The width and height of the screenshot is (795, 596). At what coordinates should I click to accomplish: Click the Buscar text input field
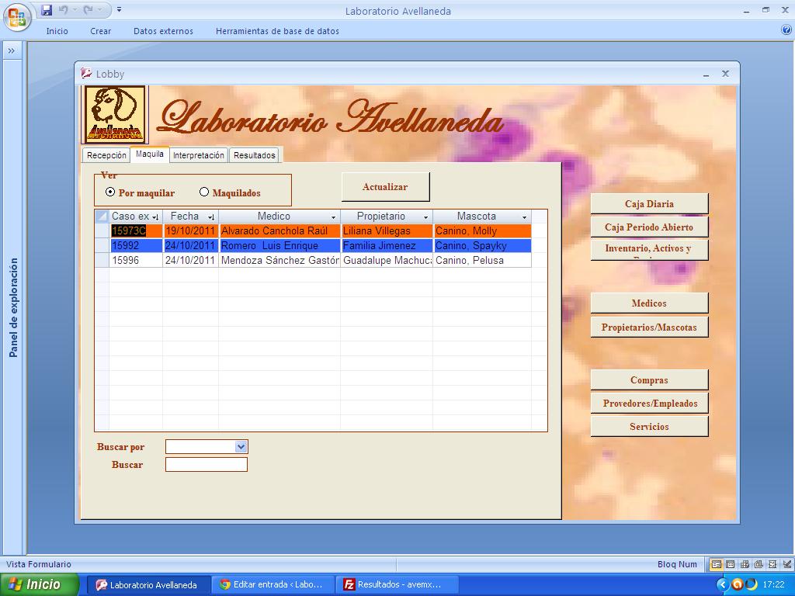(207, 464)
